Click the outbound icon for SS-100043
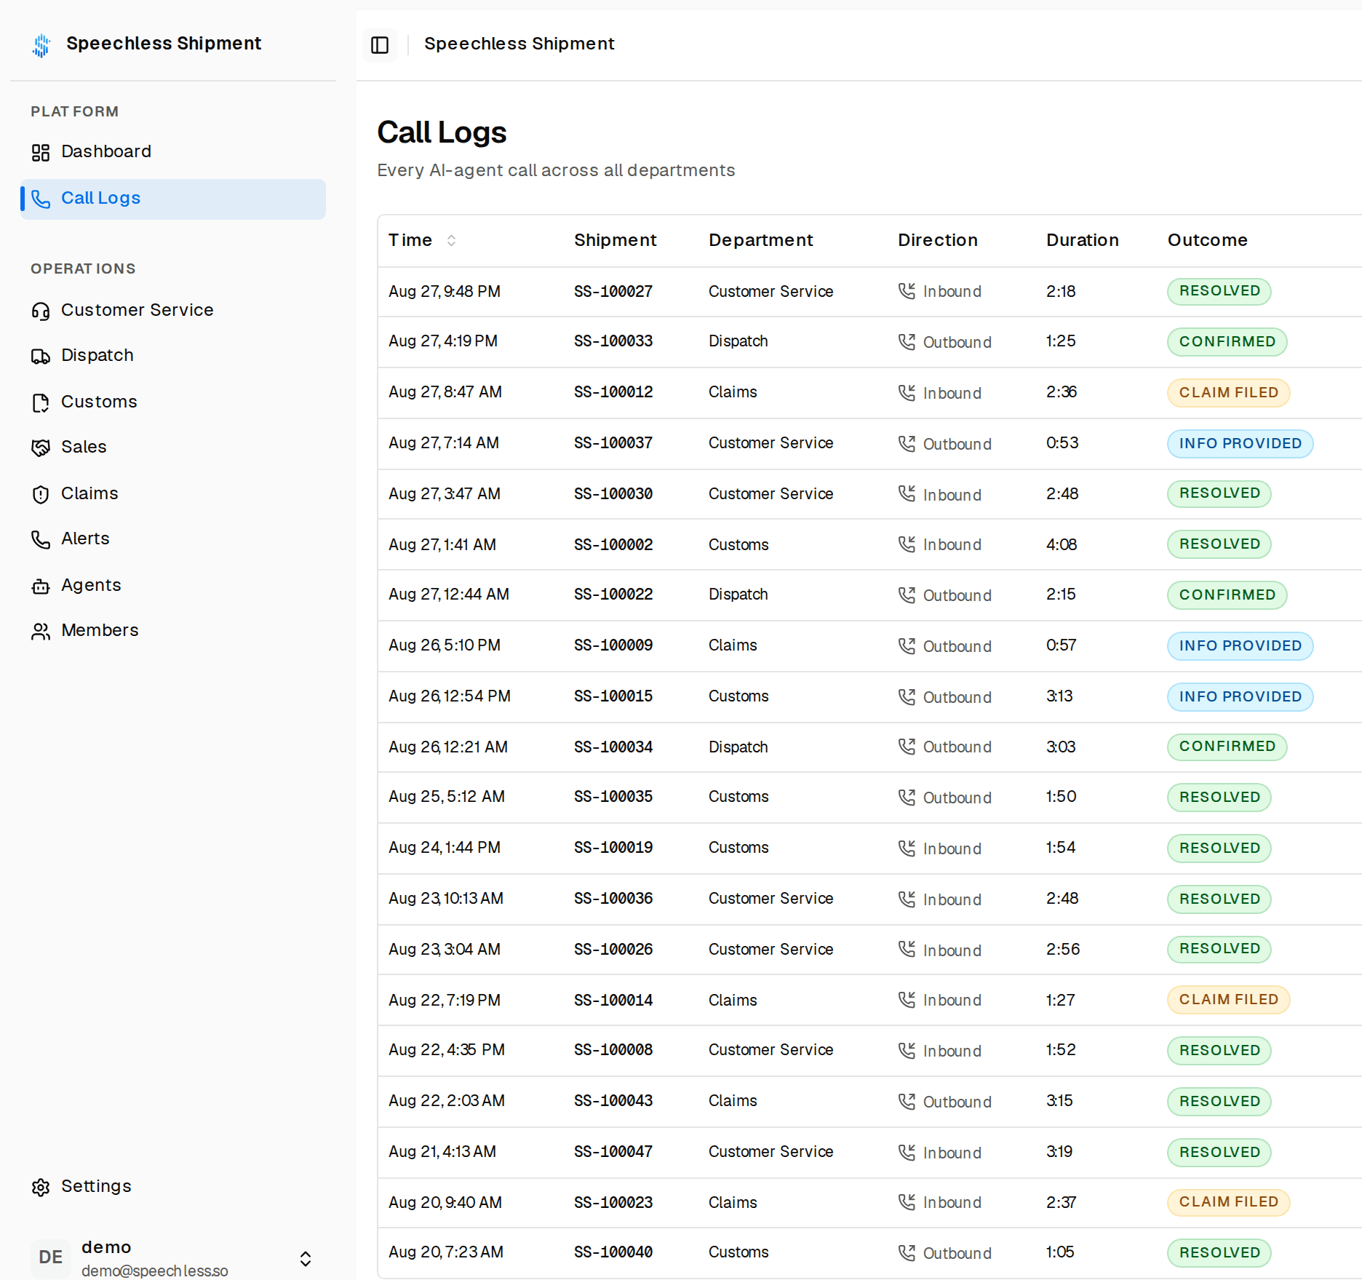This screenshot has width=1362, height=1280. [x=907, y=1102]
